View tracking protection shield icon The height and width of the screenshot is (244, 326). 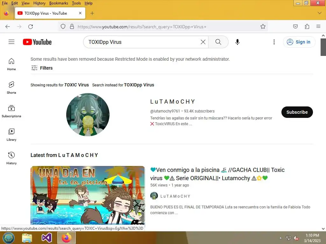point(63,27)
